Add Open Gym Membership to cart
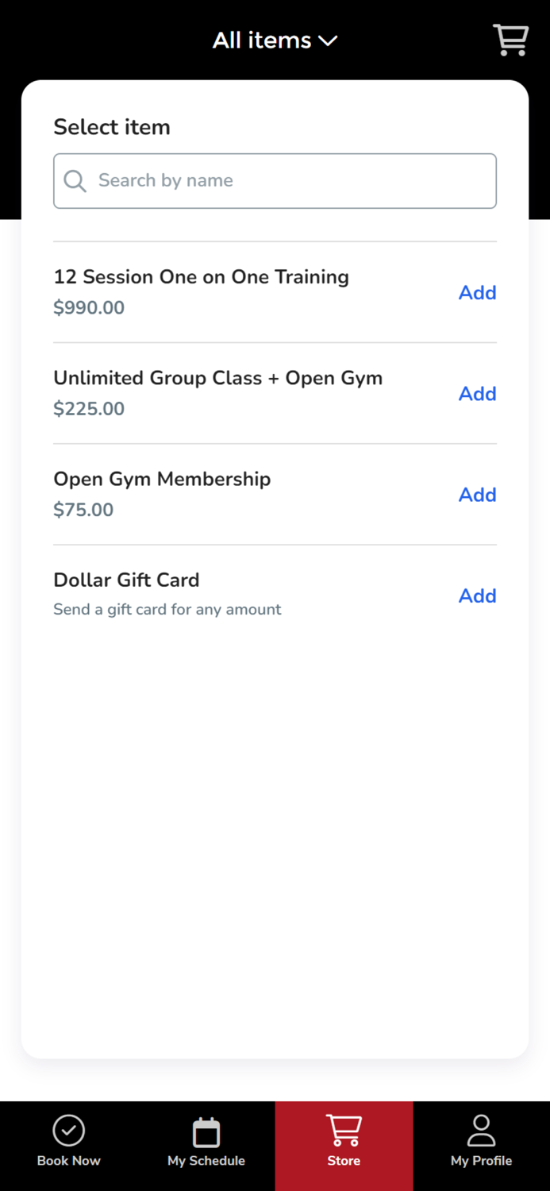This screenshot has height=1191, width=550. coord(477,494)
